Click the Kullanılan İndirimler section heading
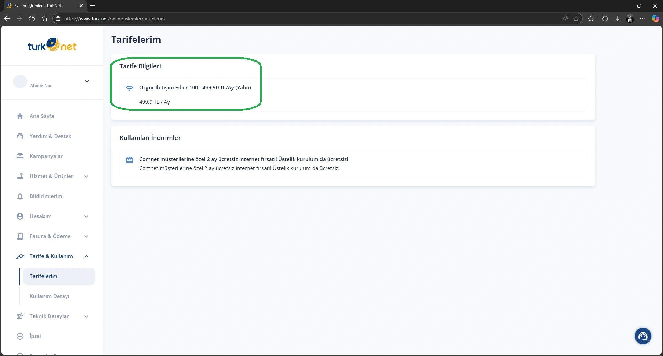 coord(150,138)
